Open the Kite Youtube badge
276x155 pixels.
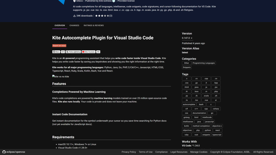pyautogui.click(x=88, y=52)
